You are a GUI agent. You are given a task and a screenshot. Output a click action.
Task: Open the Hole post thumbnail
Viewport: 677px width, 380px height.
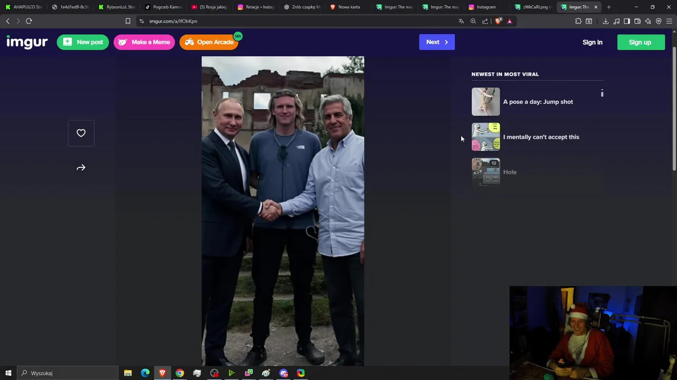point(486,172)
